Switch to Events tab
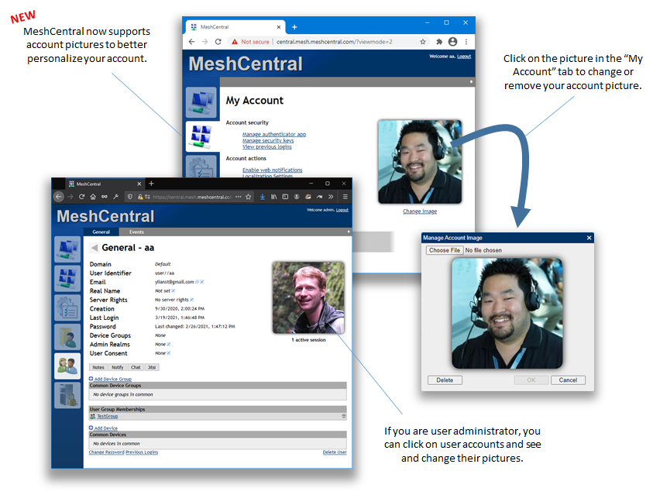The width and height of the screenshot is (653, 495). [136, 232]
